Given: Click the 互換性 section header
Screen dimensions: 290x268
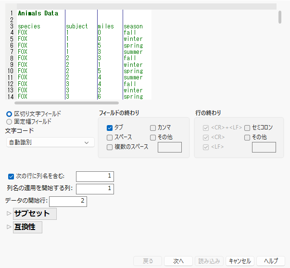Looking at the screenshot, I should tap(27, 227).
